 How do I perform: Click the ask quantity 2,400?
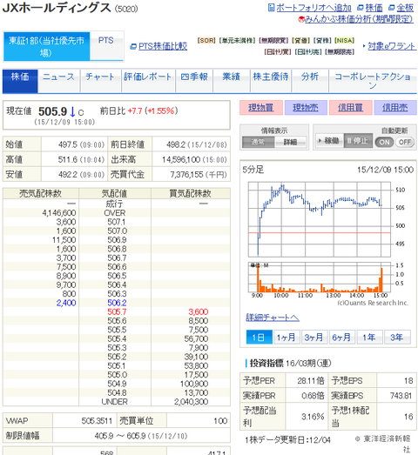point(66,303)
